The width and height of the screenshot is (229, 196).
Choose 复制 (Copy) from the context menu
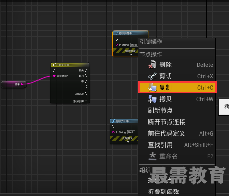point(177,88)
